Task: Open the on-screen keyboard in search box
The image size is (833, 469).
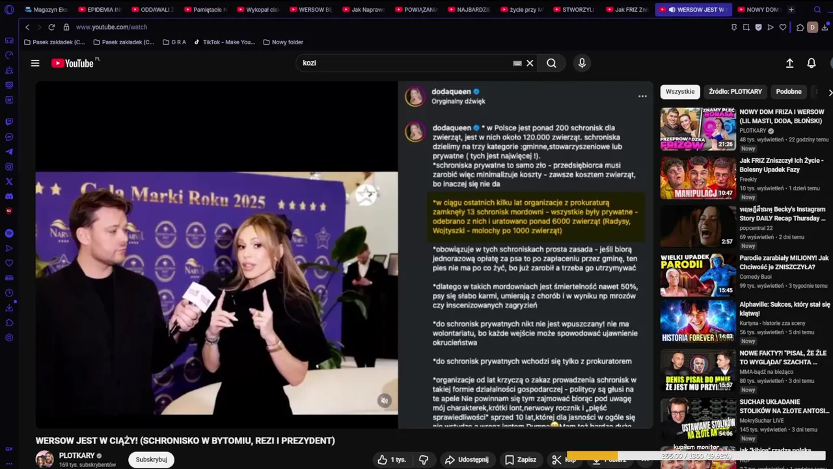Action: pos(517,63)
